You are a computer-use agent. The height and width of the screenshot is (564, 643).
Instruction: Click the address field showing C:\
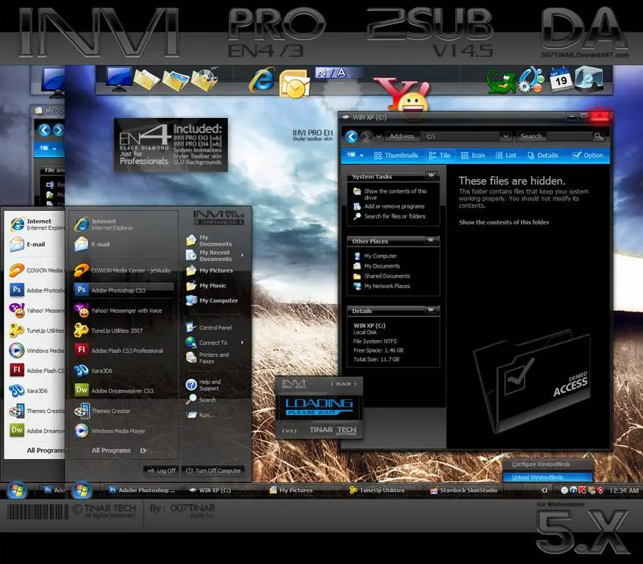point(461,136)
